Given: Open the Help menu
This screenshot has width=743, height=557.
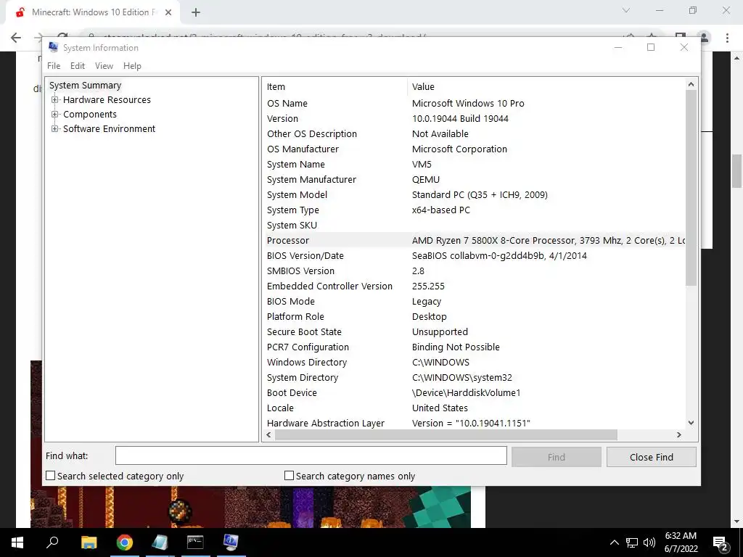Looking at the screenshot, I should [x=132, y=66].
